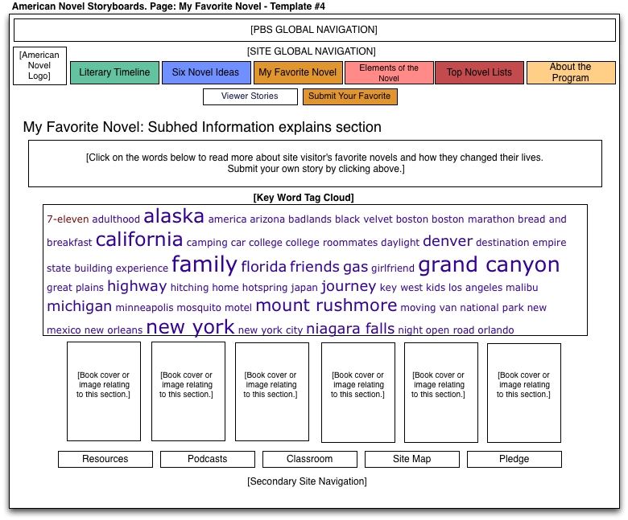
Task: Click the Podcasts footer button
Action: click(207, 459)
